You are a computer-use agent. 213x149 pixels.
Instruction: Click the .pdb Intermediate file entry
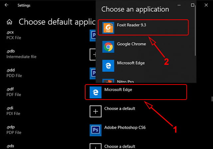(21, 54)
